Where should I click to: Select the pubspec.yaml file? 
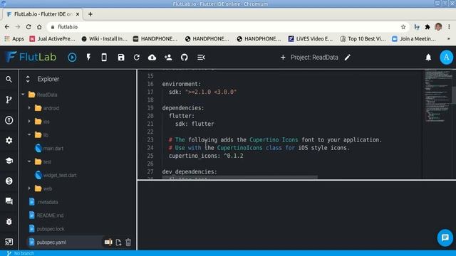[51, 242]
